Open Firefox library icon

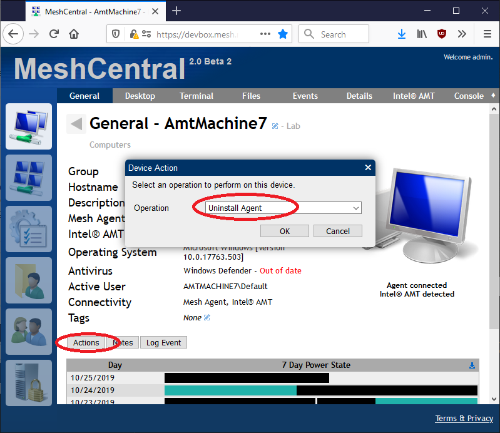(422, 34)
